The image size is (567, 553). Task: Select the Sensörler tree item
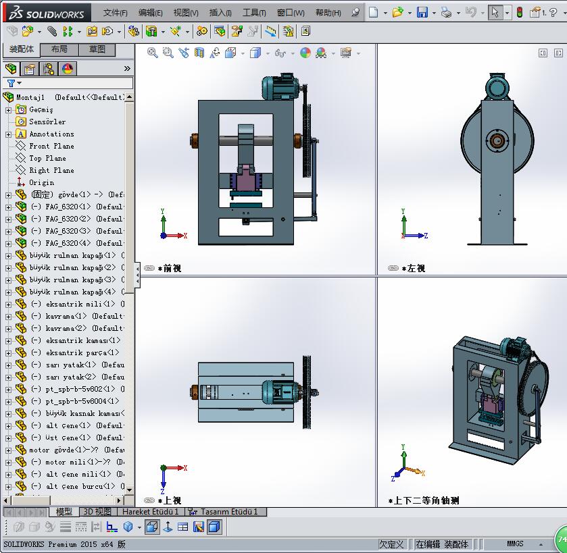47,122
